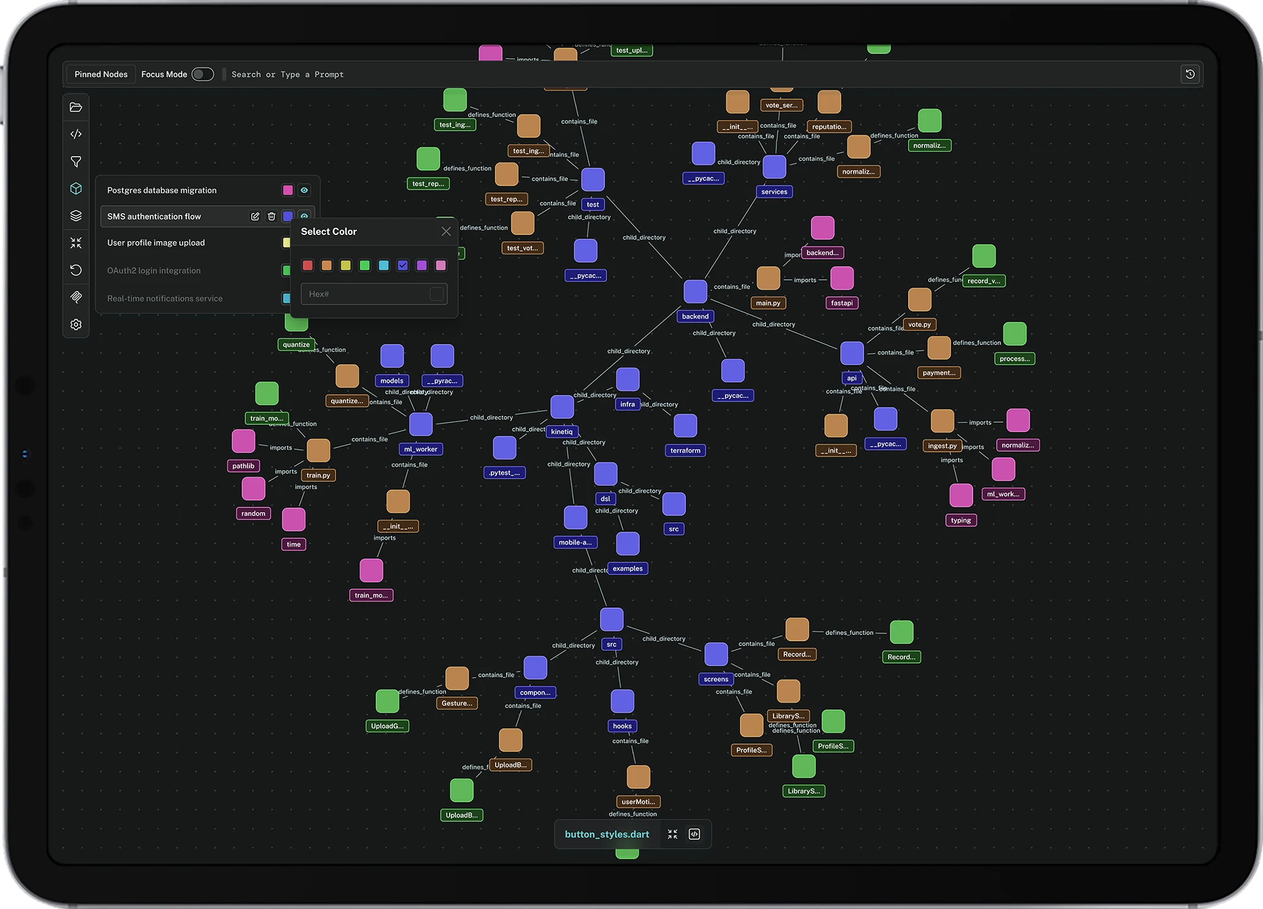Select the Gesture... file node
This screenshot has height=909, width=1263.
pos(457,679)
